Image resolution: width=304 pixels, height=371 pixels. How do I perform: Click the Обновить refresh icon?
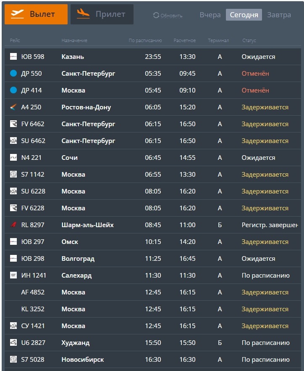(x=156, y=16)
